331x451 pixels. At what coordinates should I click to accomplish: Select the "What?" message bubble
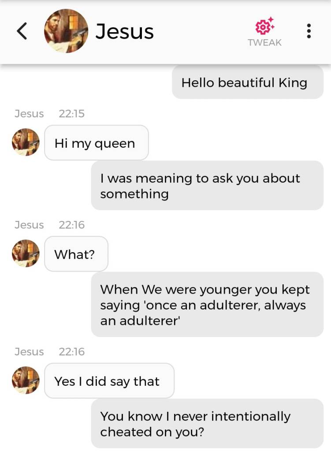point(76,254)
